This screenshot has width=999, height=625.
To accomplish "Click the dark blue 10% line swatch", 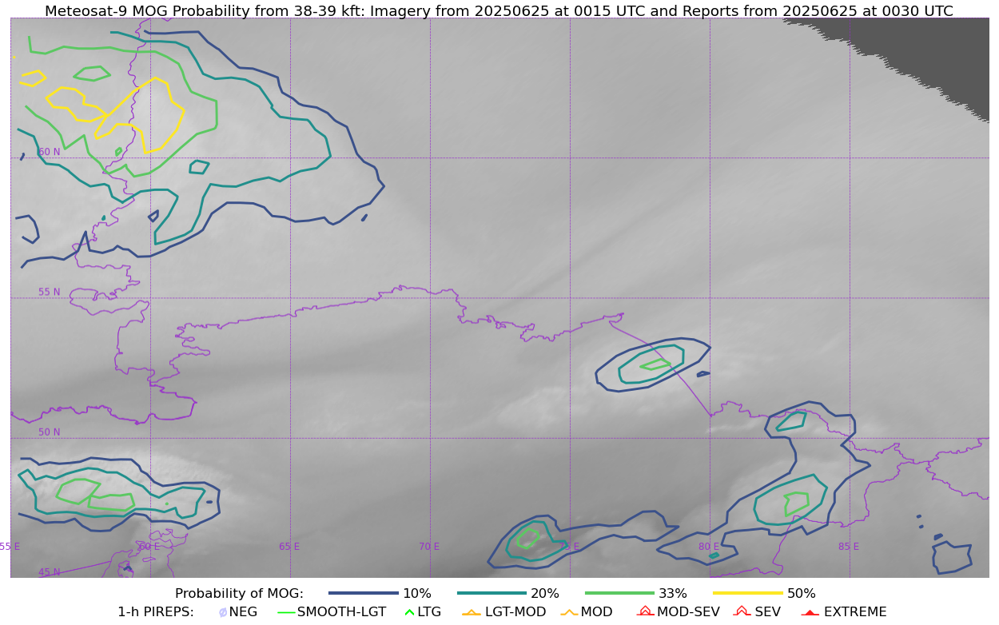I will [x=364, y=593].
